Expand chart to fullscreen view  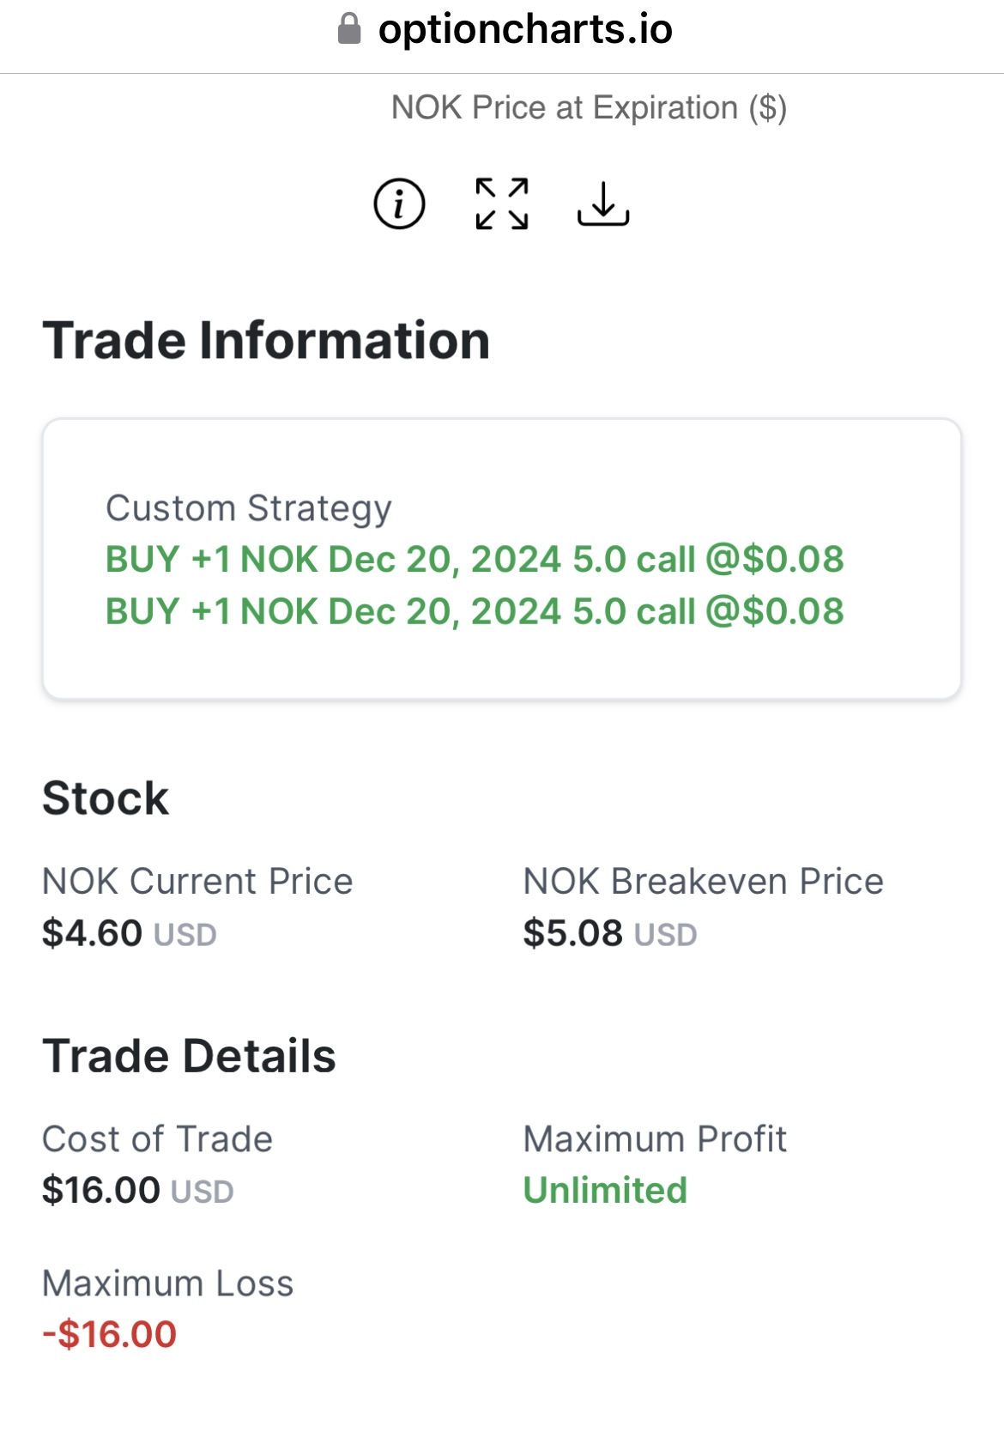pos(502,204)
